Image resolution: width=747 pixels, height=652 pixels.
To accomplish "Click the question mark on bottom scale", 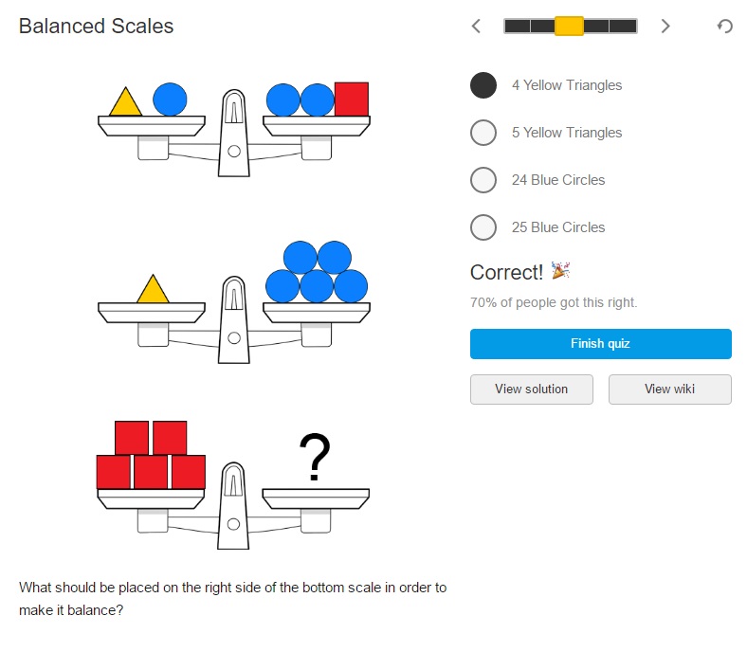I will (314, 458).
